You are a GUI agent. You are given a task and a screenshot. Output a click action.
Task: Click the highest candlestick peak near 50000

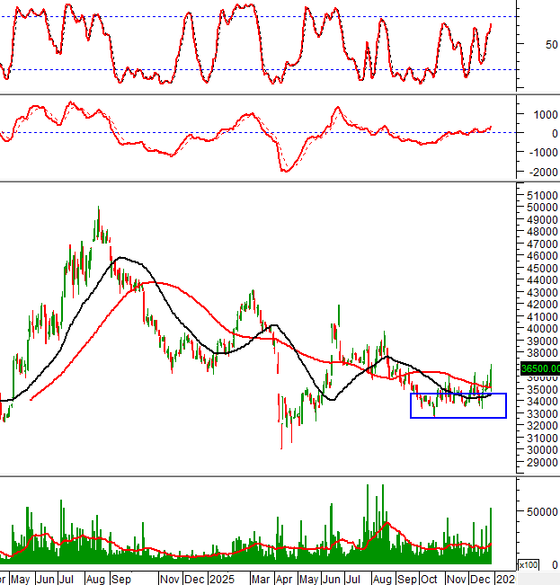point(98,210)
